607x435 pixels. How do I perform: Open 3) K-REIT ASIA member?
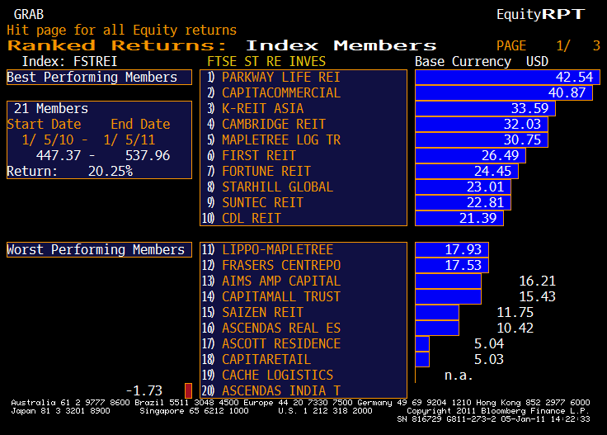coord(303,108)
